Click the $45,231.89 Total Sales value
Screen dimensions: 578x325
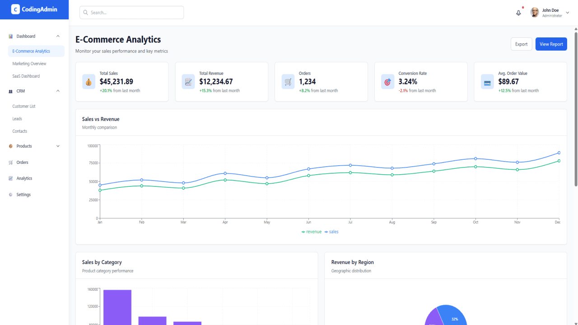tap(117, 82)
